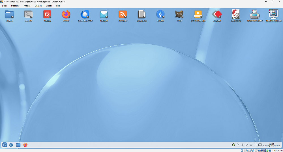Open TurboPrint Control from the desktop
Viewport: 283px width, 152px height.
[255, 14]
